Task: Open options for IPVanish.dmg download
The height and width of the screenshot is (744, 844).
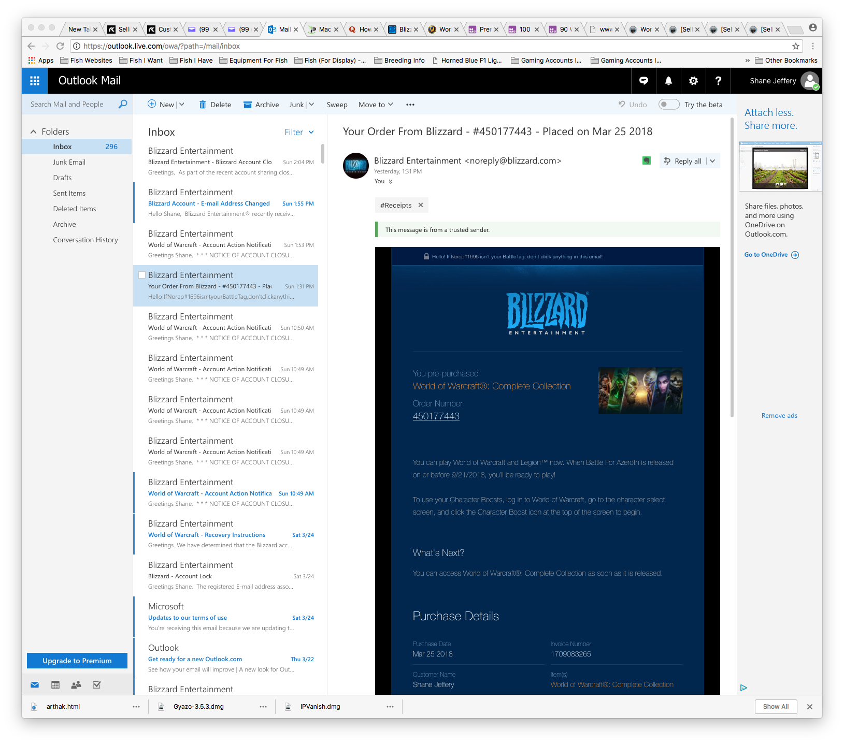Action: [x=390, y=707]
